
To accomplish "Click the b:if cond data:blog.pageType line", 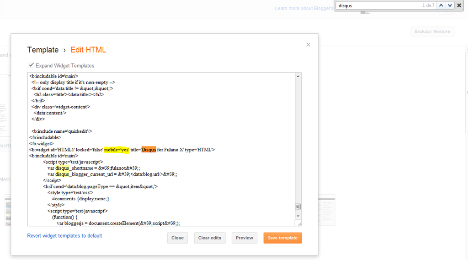I will [x=100, y=187].
